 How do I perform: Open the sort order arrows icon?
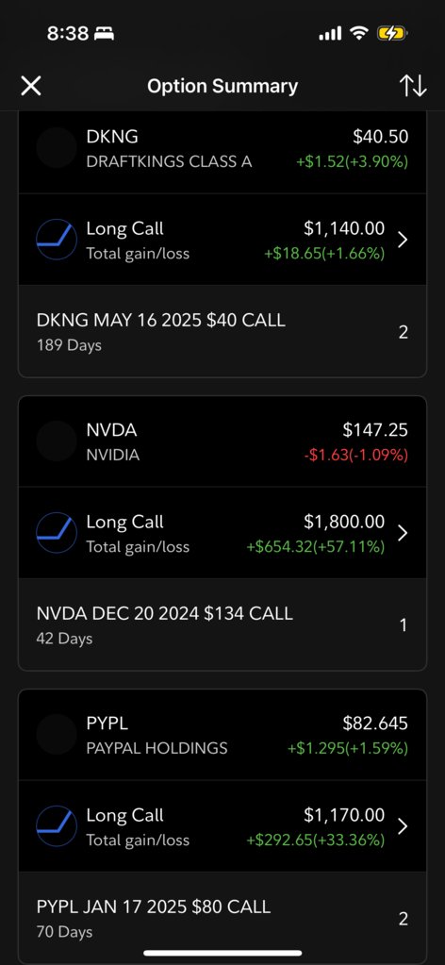tap(413, 86)
